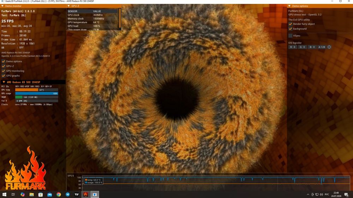Collapse the GPU-Z panel triangle

(69, 6)
